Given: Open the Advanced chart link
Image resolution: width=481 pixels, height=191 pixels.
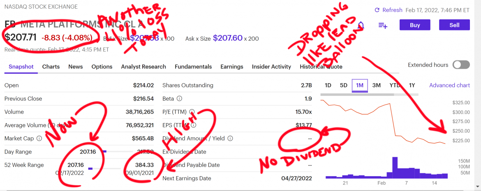Looking at the screenshot, I should (x=449, y=85).
